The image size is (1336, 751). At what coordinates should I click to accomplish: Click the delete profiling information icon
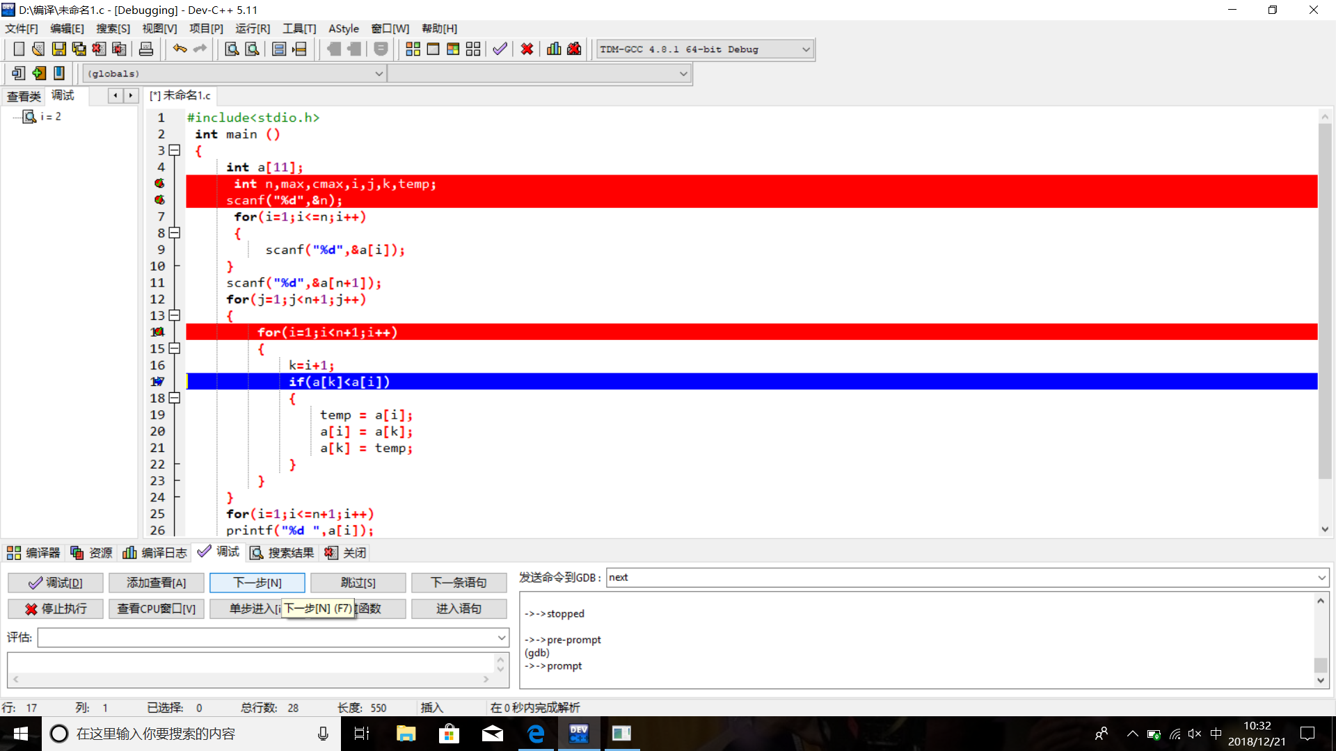click(x=574, y=49)
